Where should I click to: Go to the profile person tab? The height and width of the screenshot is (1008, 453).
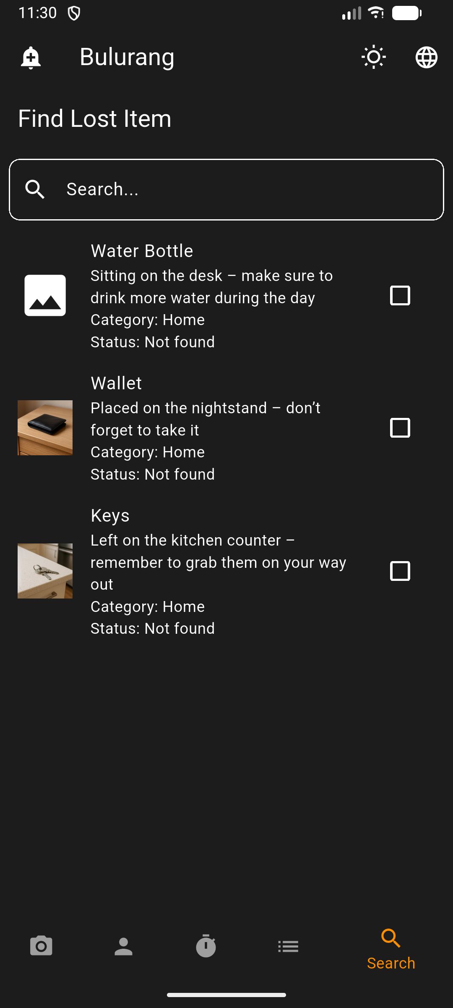click(123, 946)
